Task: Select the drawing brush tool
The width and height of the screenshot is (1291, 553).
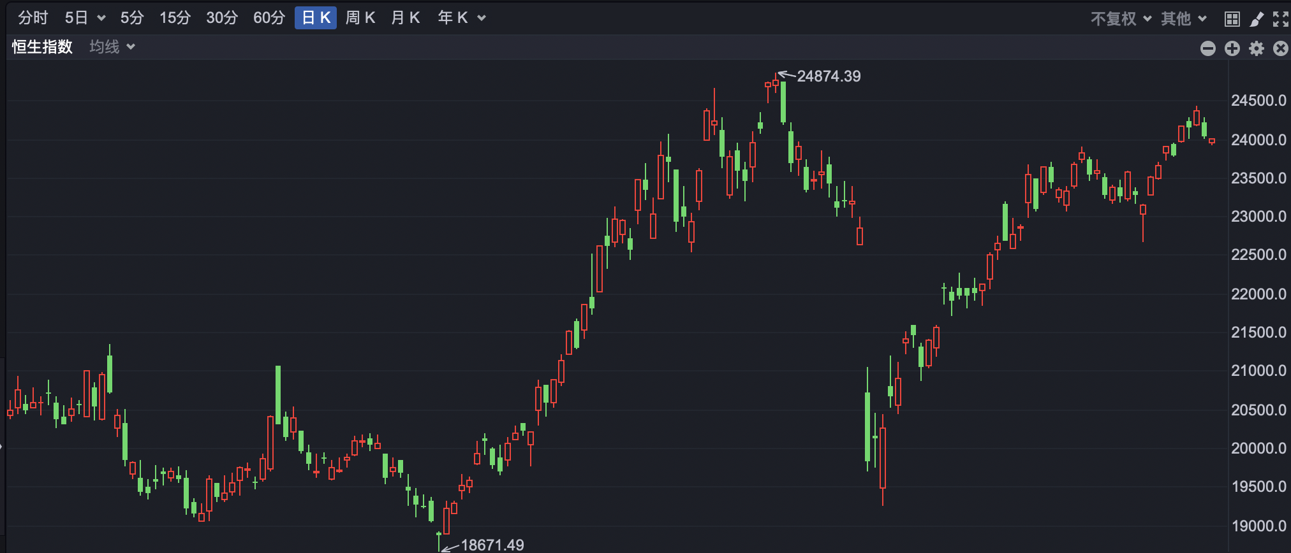Action: 1257,19
